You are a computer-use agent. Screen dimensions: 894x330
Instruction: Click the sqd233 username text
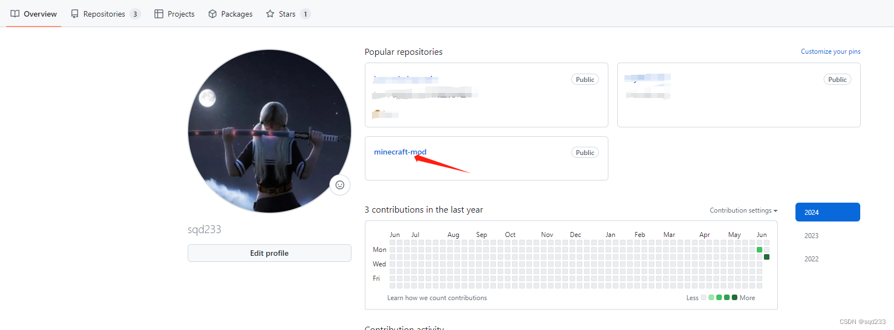point(204,229)
